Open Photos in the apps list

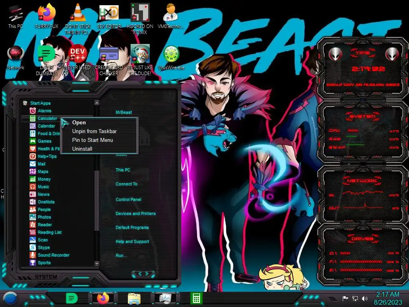40,217
